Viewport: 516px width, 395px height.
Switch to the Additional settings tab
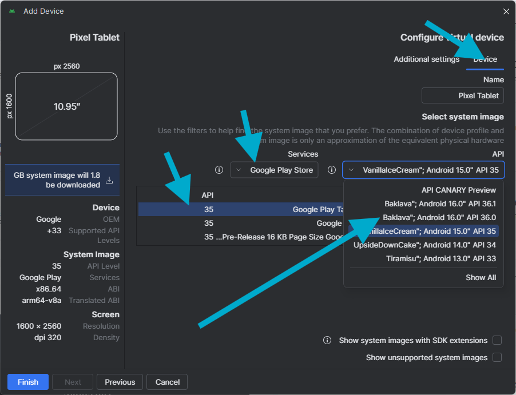coord(426,59)
